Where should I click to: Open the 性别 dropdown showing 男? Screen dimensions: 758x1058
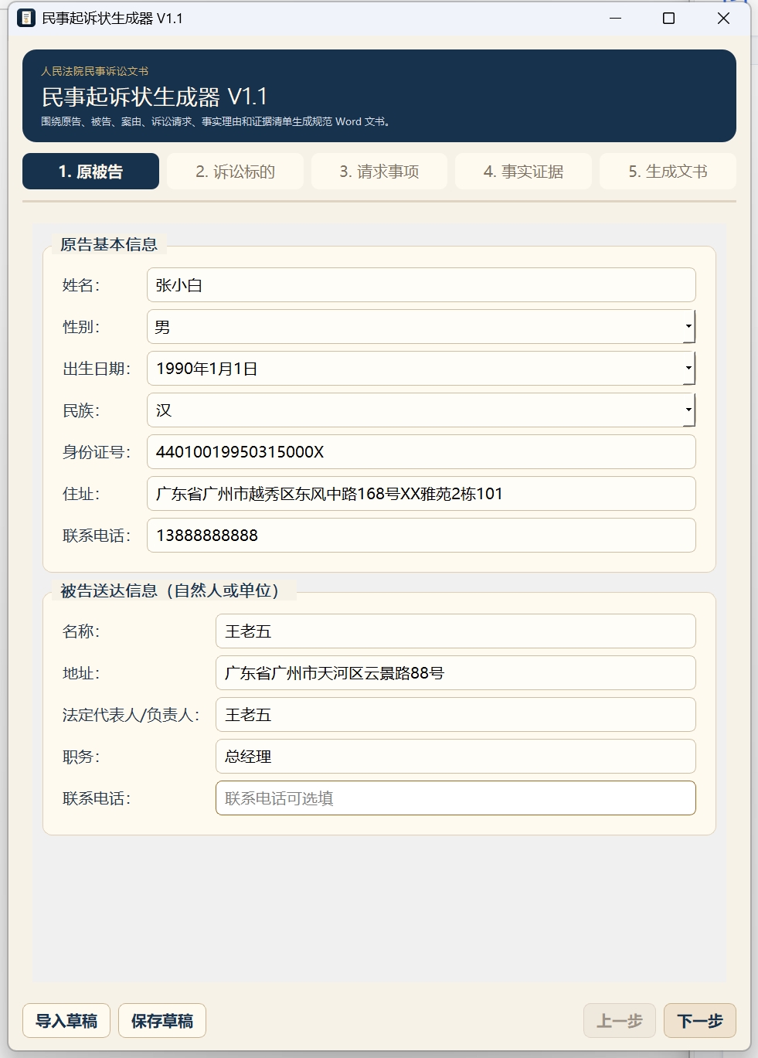coord(421,327)
